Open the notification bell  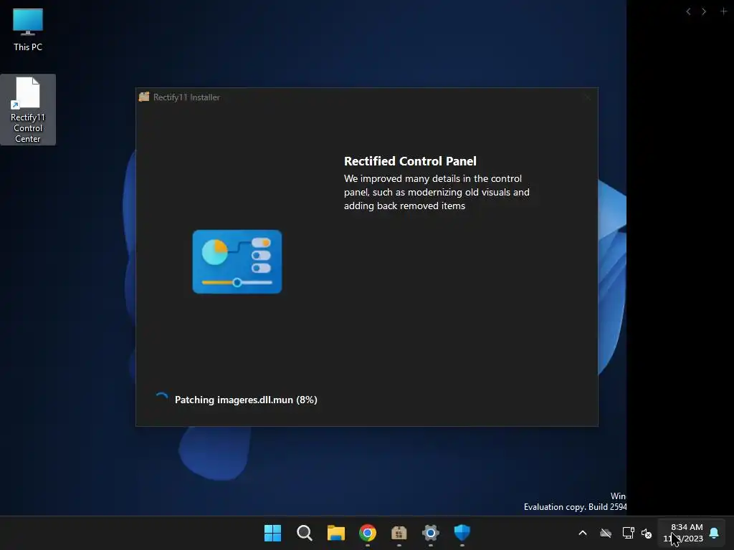(715, 533)
